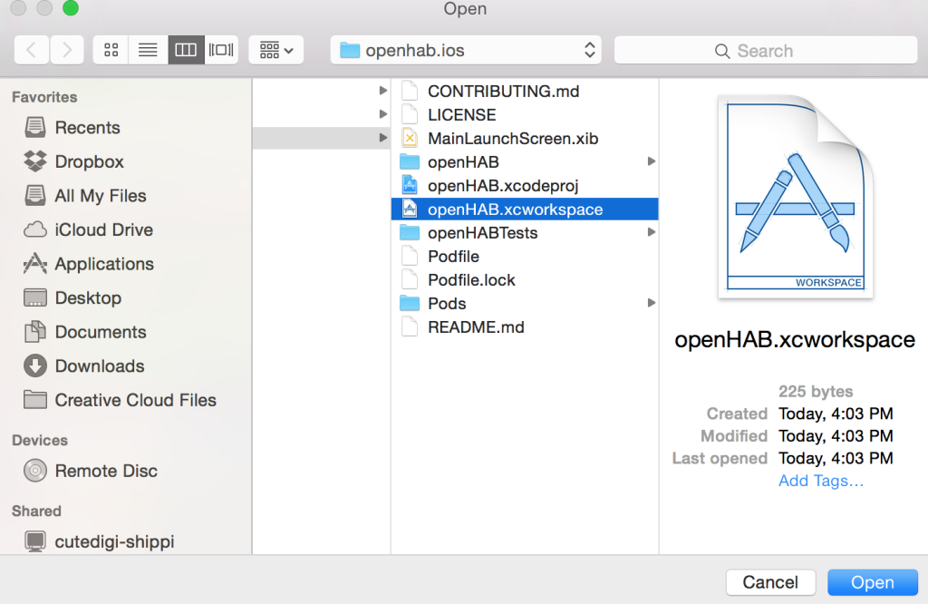Click the Open button
This screenshot has width=928, height=604.
(873, 582)
